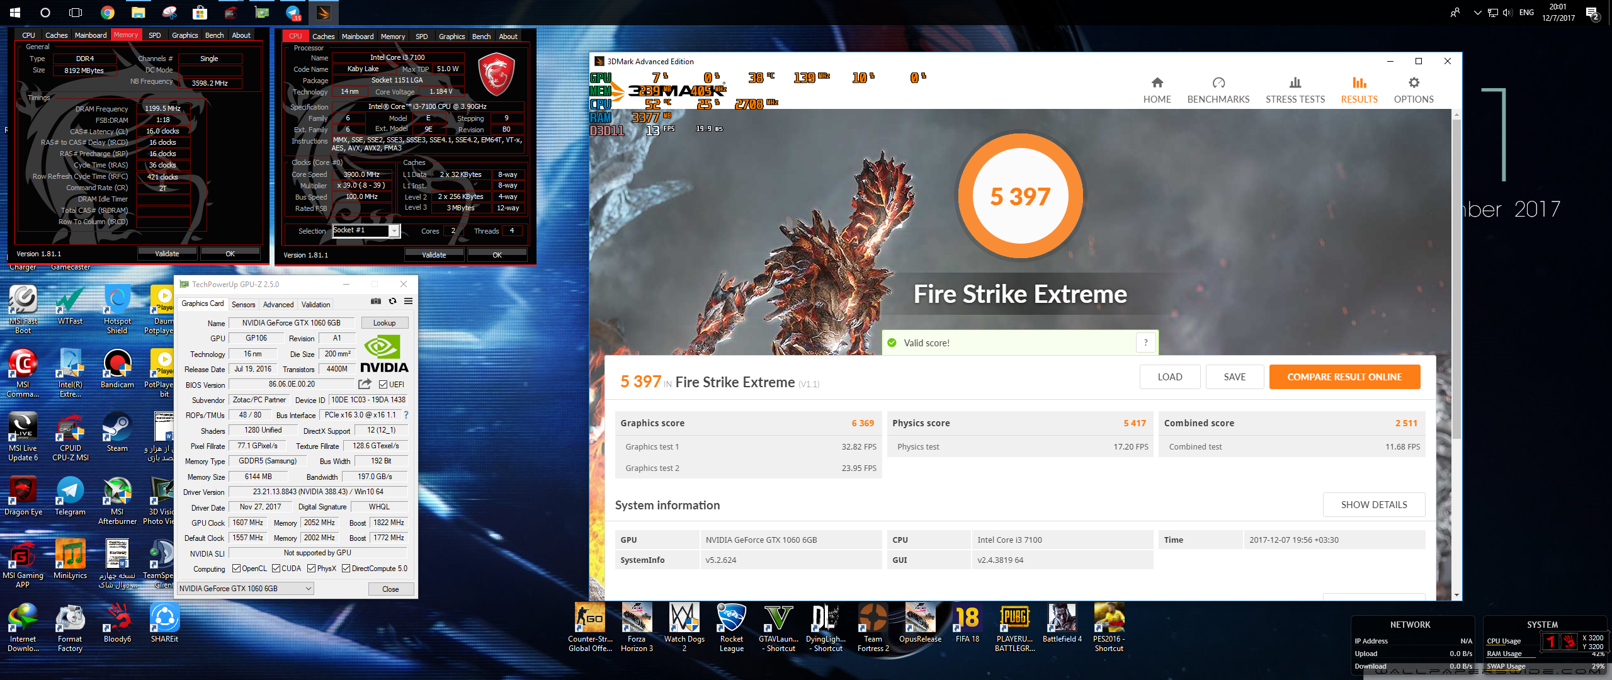Click the ENG language indicator
Viewport: 1612px width, 680px height.
tap(1526, 13)
